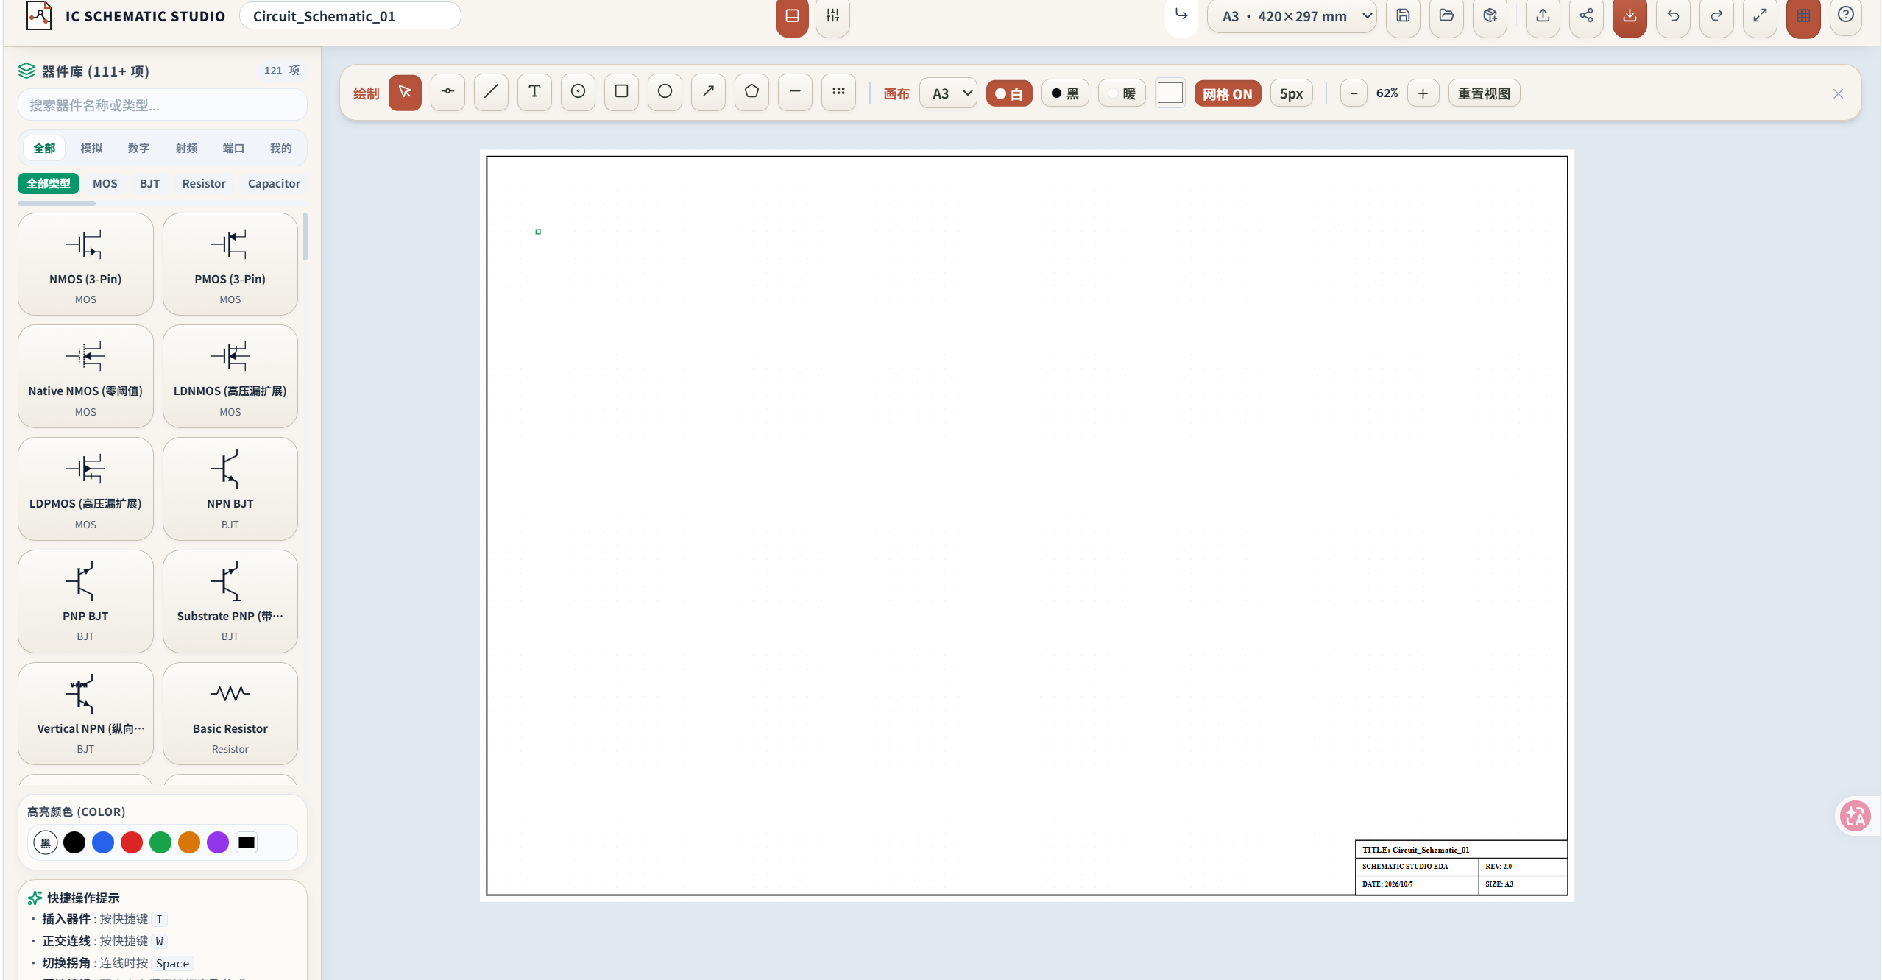Select the 黑 black canvas theme
This screenshot has width=1882, height=980.
coord(1065,93)
